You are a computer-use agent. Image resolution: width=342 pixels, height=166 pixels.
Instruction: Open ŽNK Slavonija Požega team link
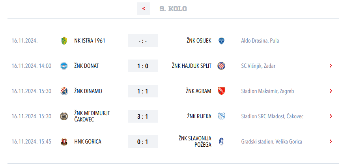point(194,141)
